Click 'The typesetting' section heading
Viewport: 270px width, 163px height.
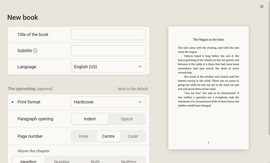coord(22,89)
